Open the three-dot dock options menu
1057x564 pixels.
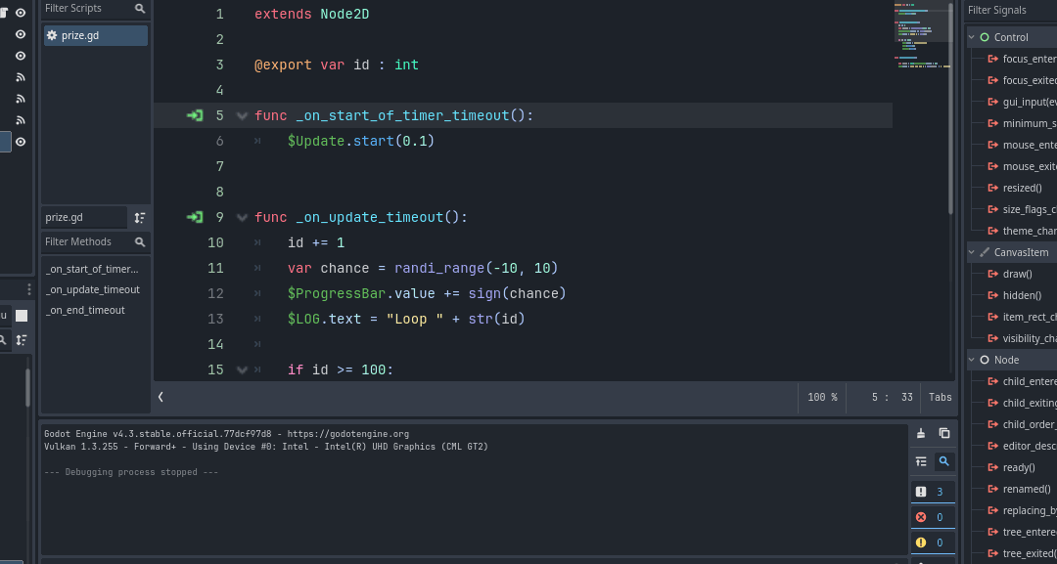pyautogui.click(x=29, y=289)
